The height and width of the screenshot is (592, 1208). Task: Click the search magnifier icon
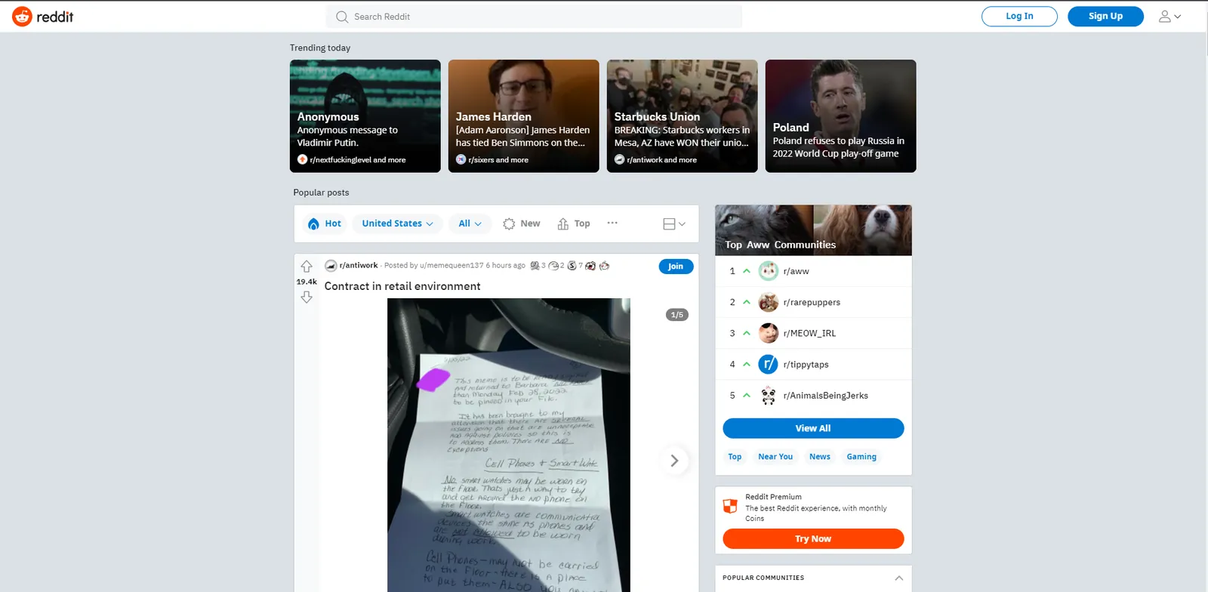[342, 17]
